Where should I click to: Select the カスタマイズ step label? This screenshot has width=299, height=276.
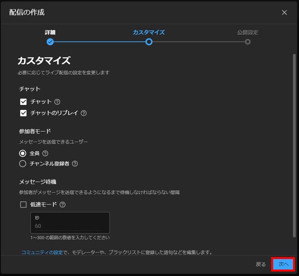[x=149, y=32]
